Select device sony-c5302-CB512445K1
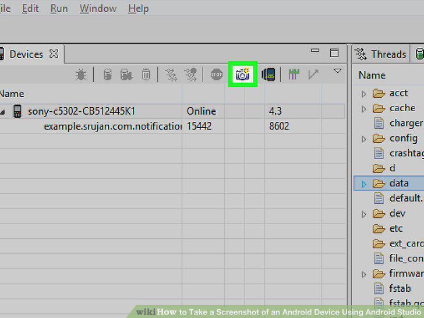Image resolution: width=424 pixels, height=318 pixels. 82,111
